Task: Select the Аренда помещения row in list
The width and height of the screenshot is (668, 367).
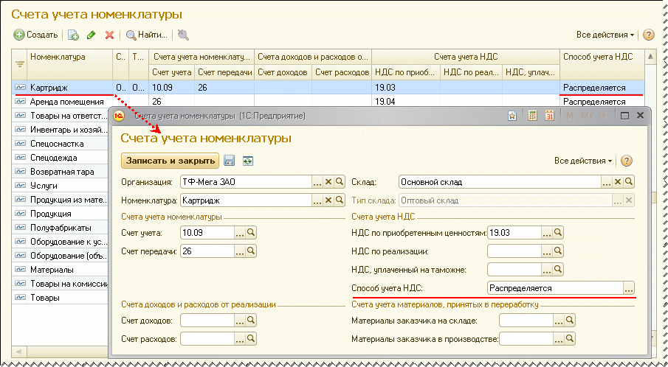Action: point(66,101)
